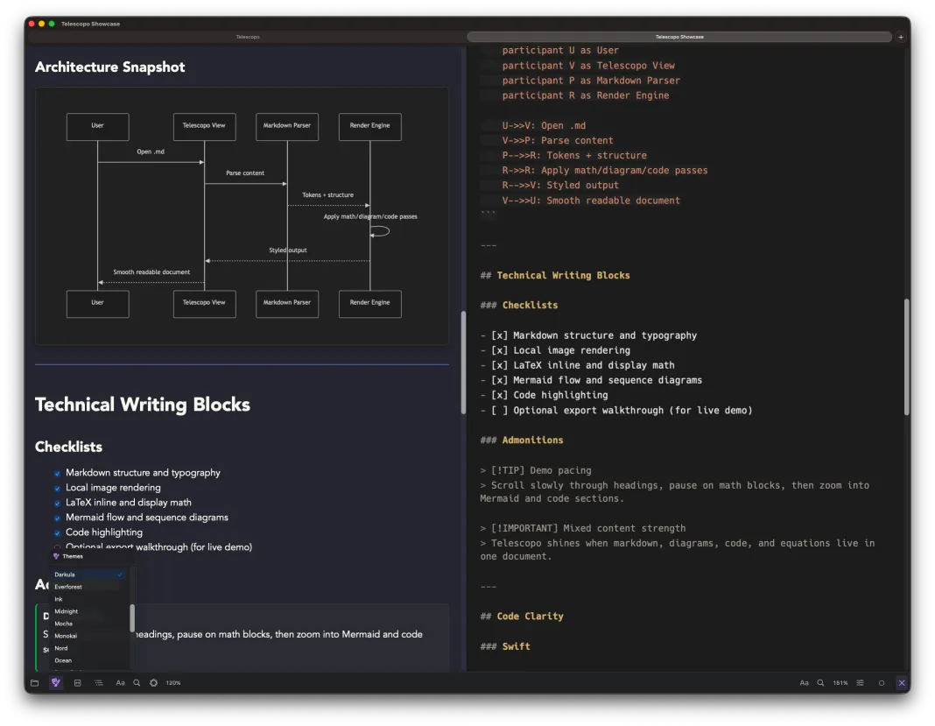Click 'participant R as Render Engine' line
This screenshot has width=935, height=726.
point(586,95)
